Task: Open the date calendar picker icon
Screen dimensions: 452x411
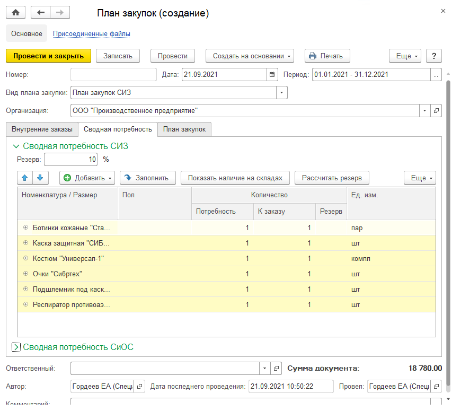Action: pos(272,75)
